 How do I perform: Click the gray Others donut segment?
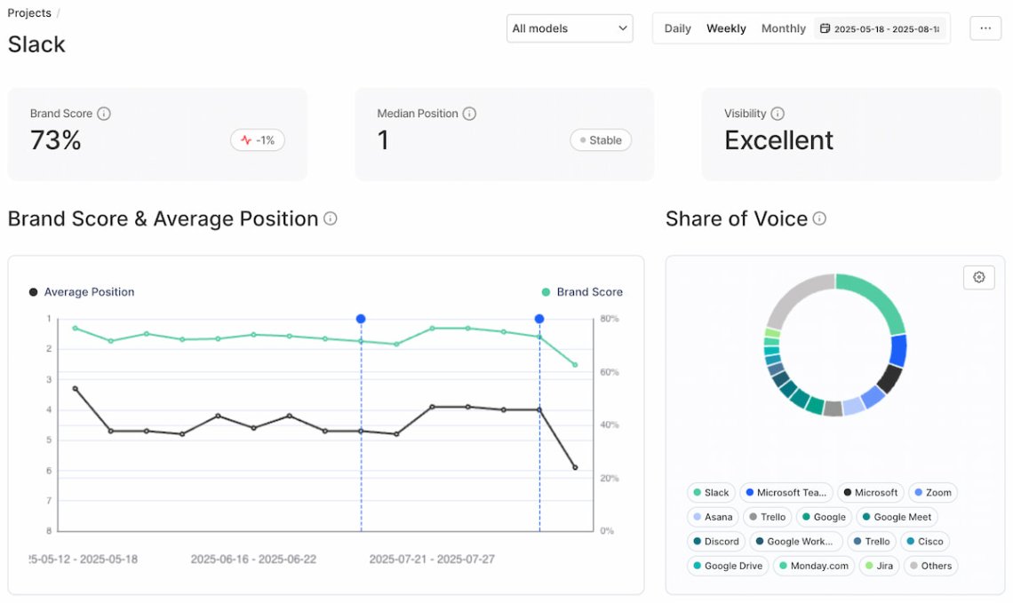tap(794, 296)
